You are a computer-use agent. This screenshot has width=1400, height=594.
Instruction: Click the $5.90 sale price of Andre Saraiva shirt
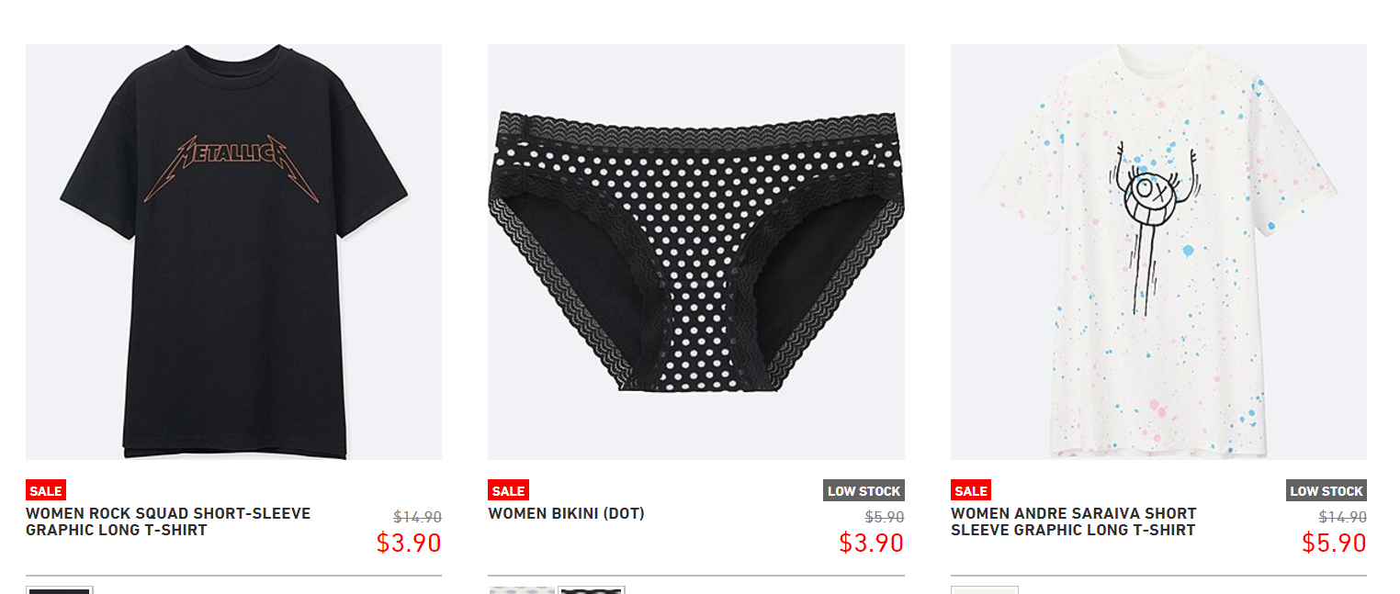[x=1334, y=543]
